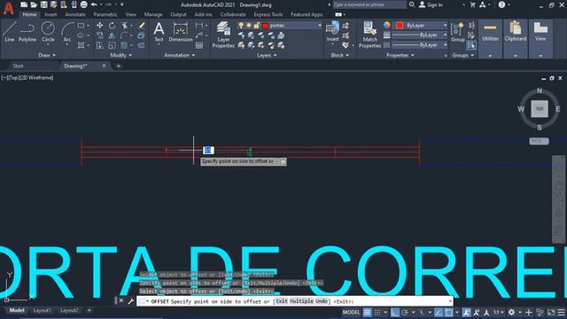Open the Autodesk App Store cart
Screen dimensions: 567x319
click(x=472, y=4)
